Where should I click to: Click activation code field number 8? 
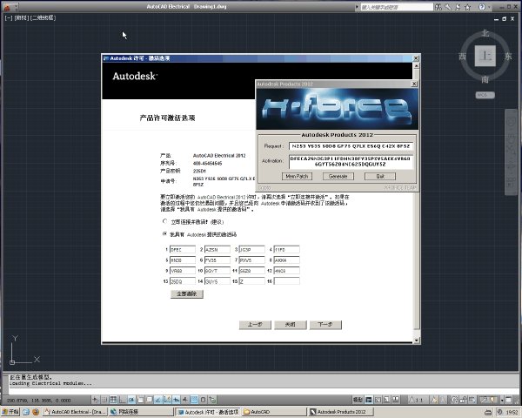(286, 260)
